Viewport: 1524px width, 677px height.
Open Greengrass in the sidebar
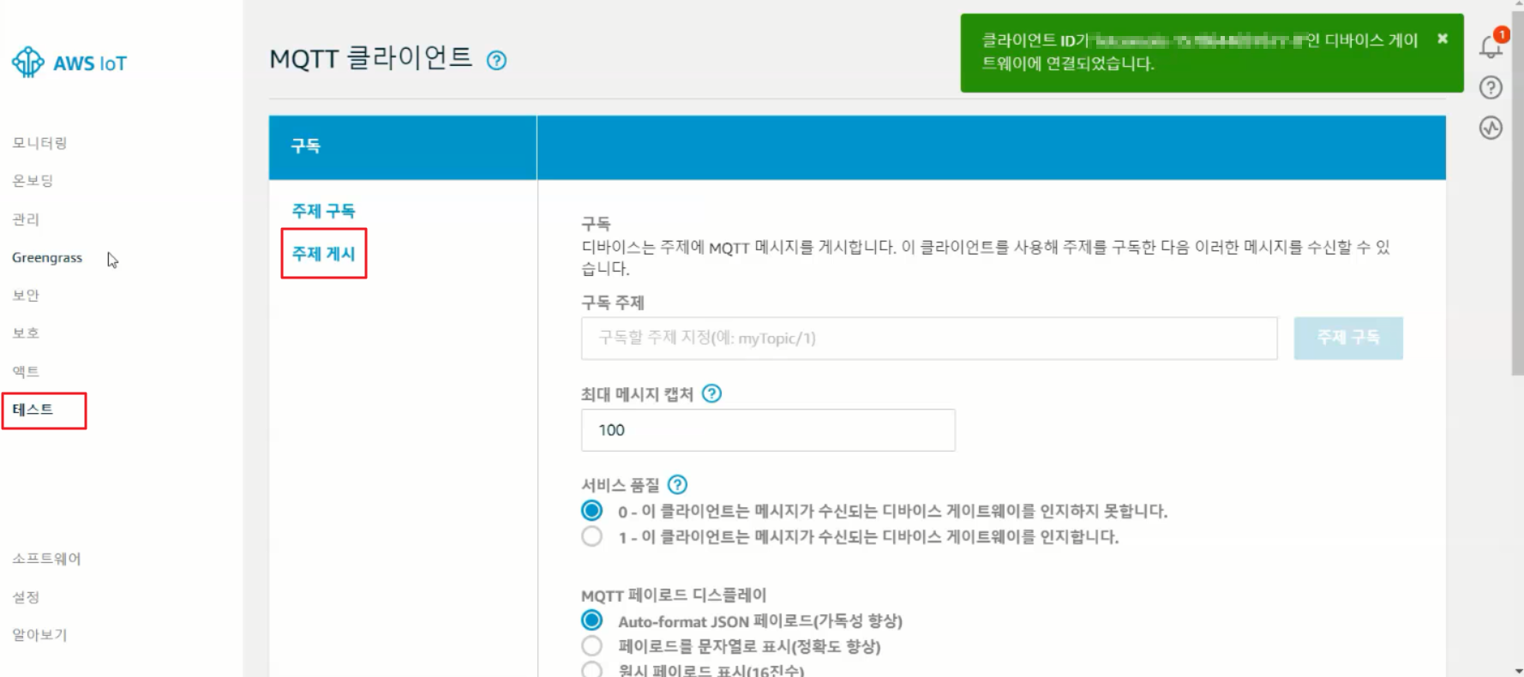coord(47,257)
